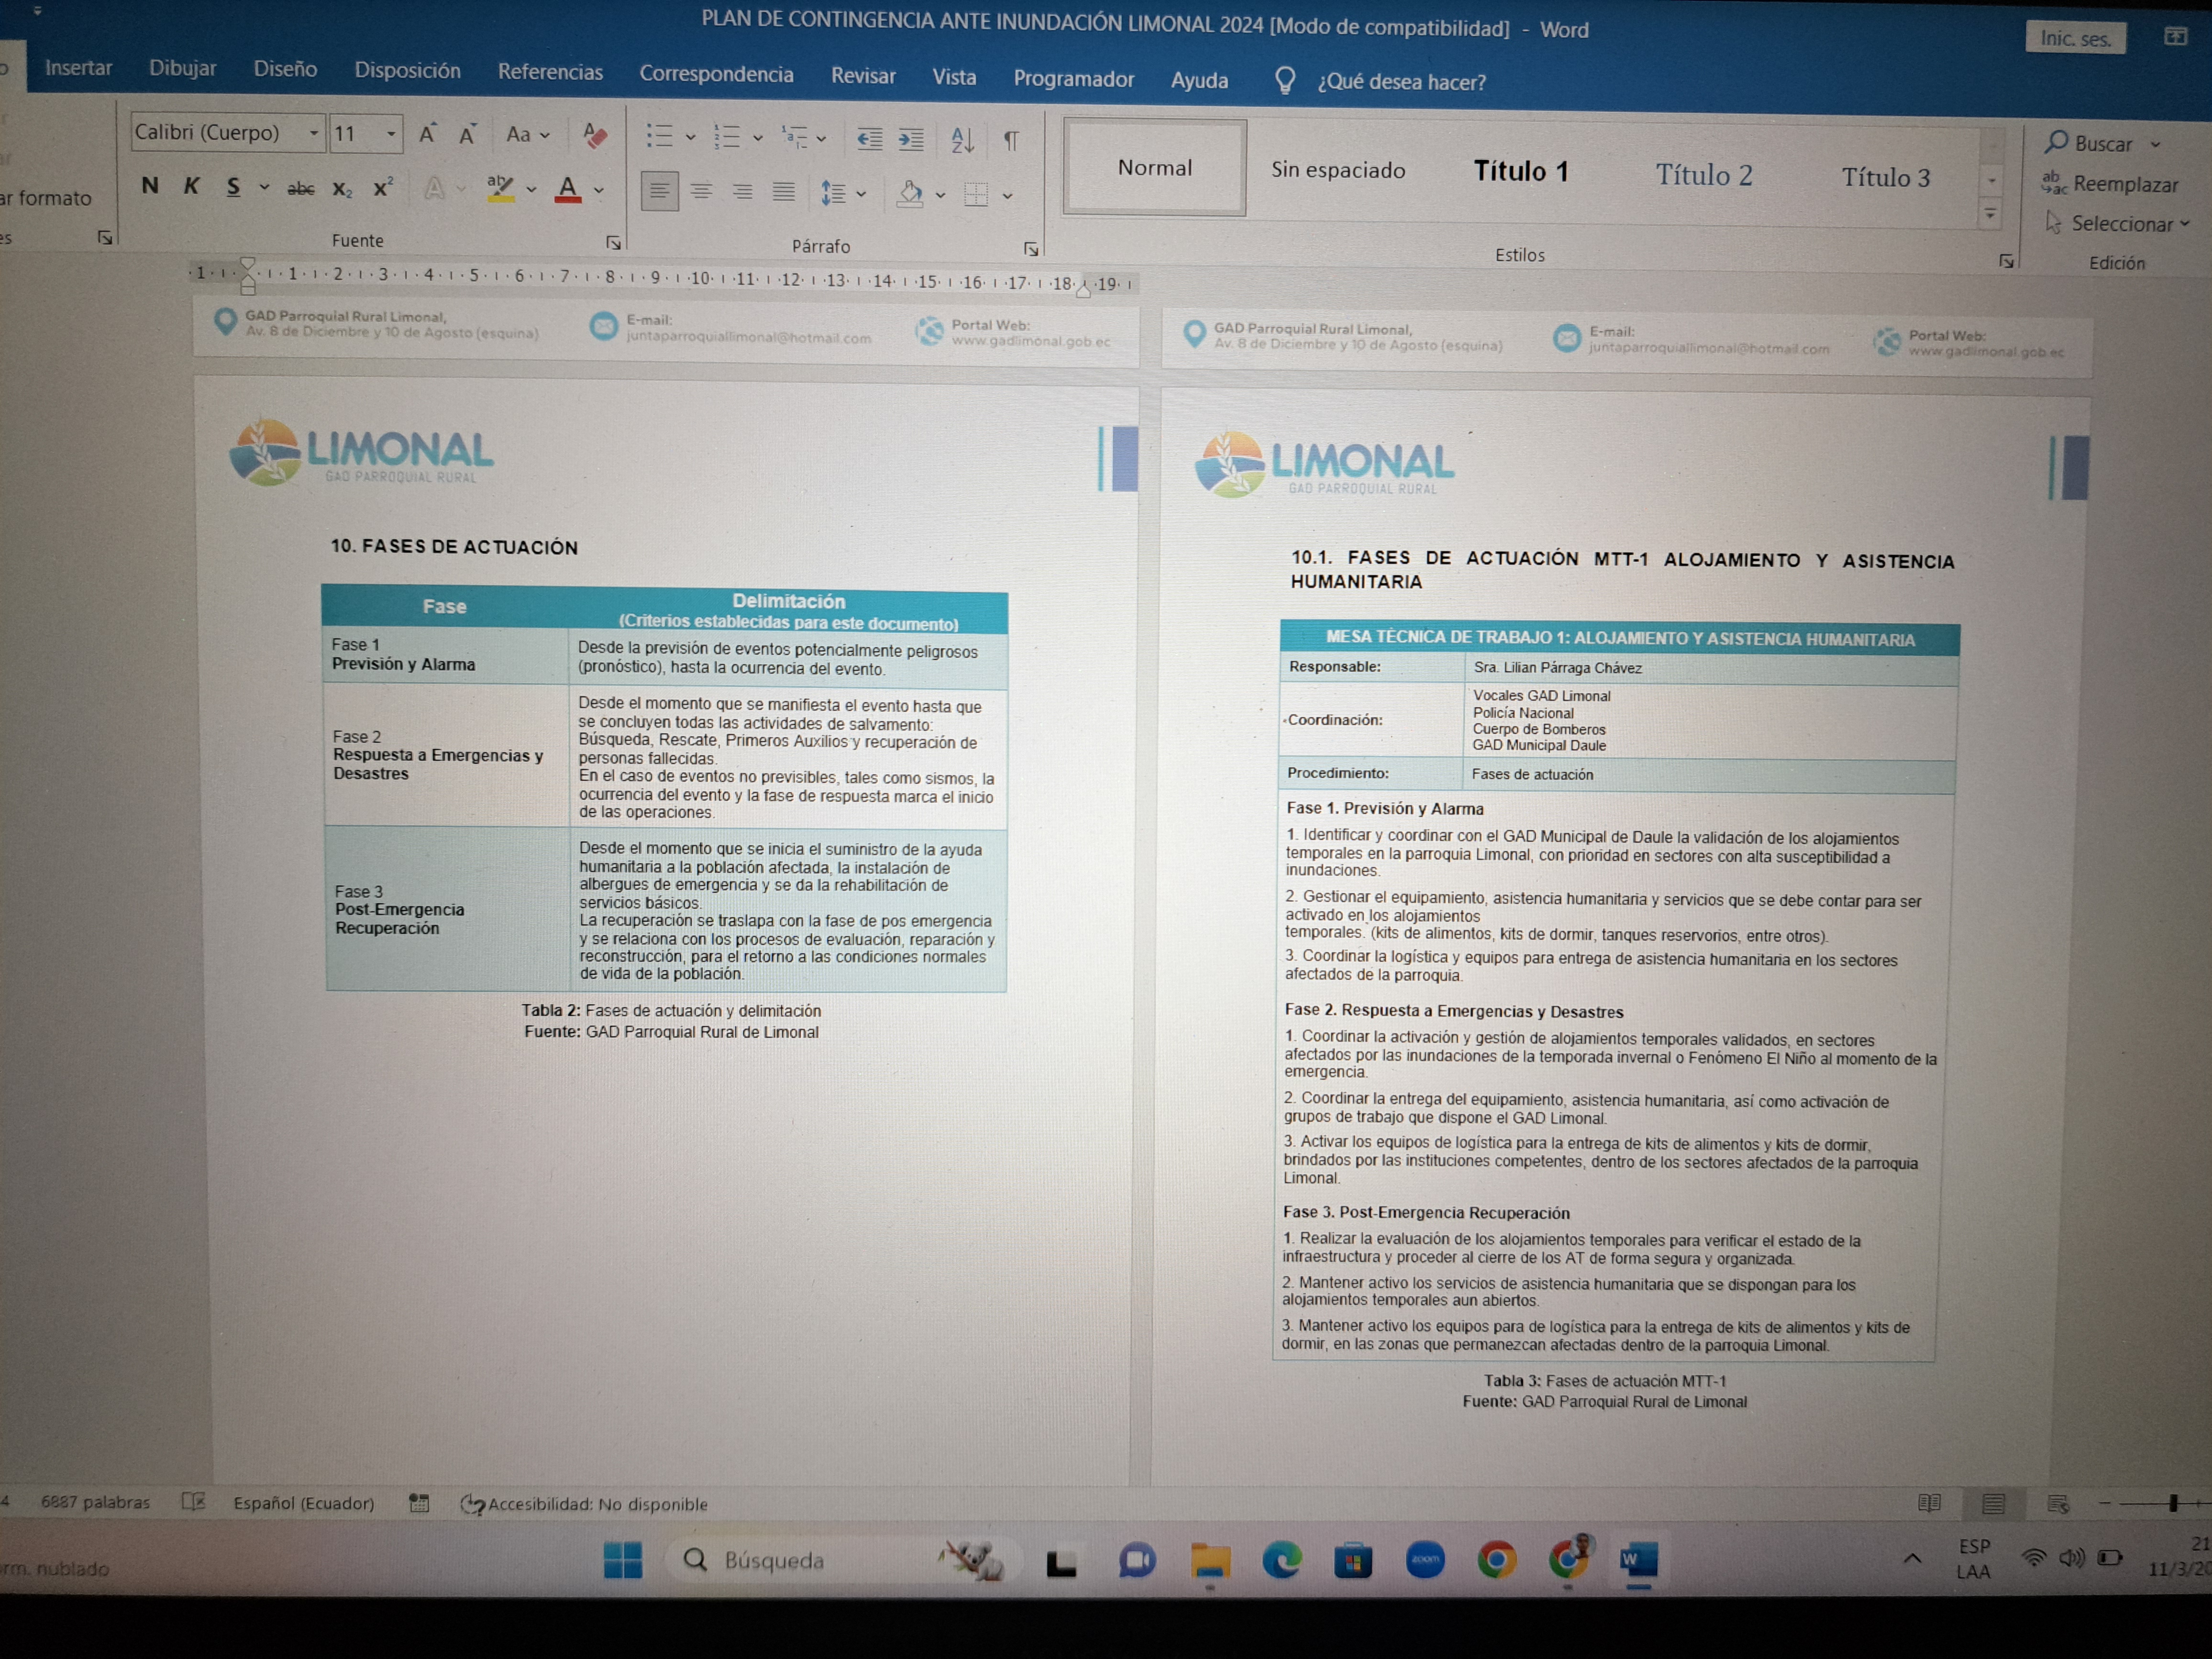Screen dimensions: 2212x1659
Task: Click the Show paragraph marks pilcrow icon
Action: 1011,141
